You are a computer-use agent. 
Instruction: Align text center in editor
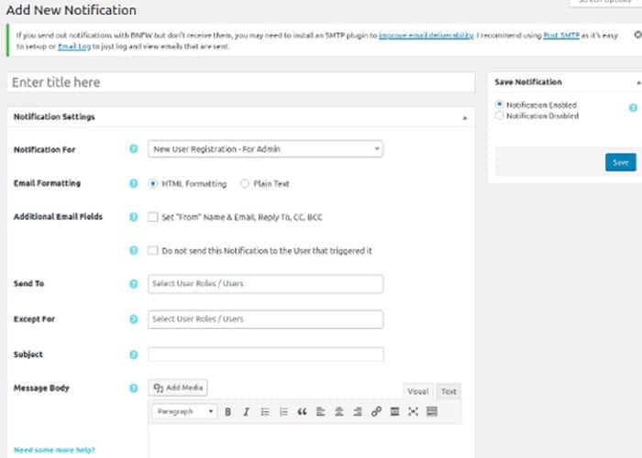click(339, 412)
